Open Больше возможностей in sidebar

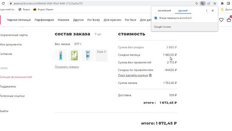coord(16,77)
